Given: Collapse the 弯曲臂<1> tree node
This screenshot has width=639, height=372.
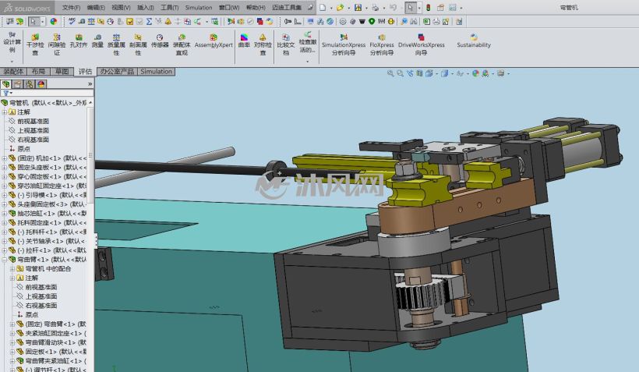Looking at the screenshot, I should tap(5, 260).
